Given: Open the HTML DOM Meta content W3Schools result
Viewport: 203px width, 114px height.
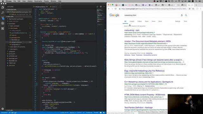Looking at the screenshot, I should point(145,95).
